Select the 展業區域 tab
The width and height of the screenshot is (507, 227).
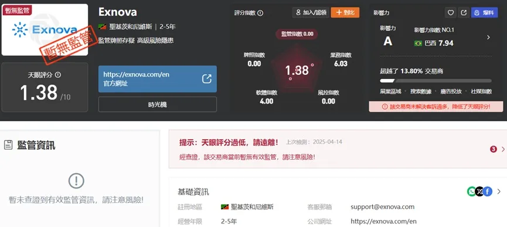click(390, 91)
